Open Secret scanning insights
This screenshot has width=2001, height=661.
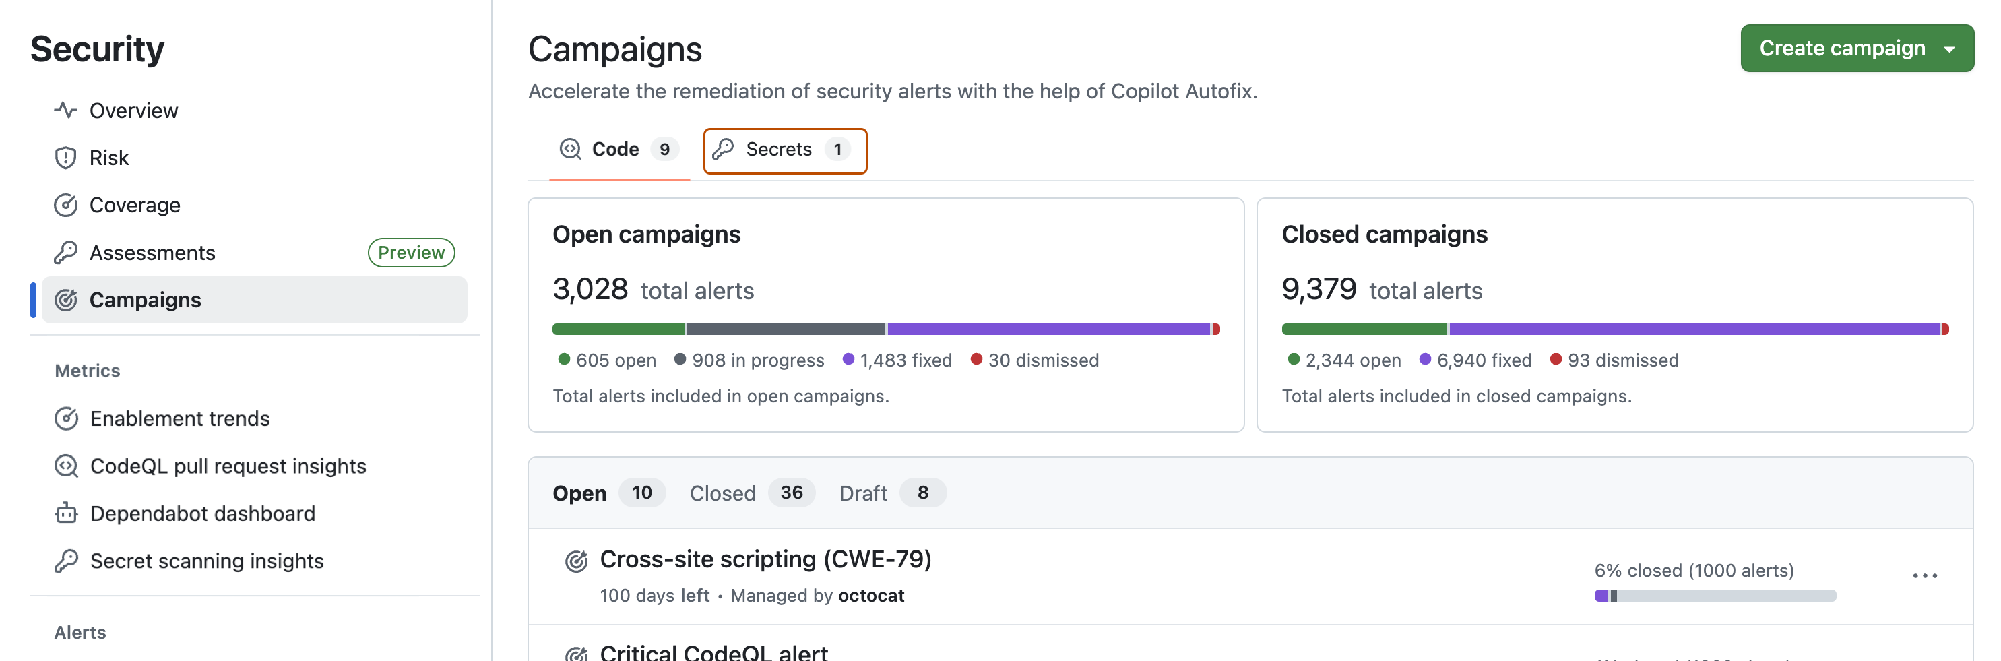coord(207,561)
